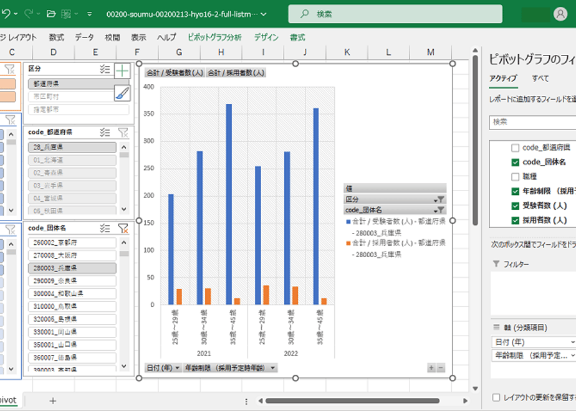Click 合計 / 受験者数 (人) chart field button
Viewport: 576px width, 411px height.
point(175,73)
